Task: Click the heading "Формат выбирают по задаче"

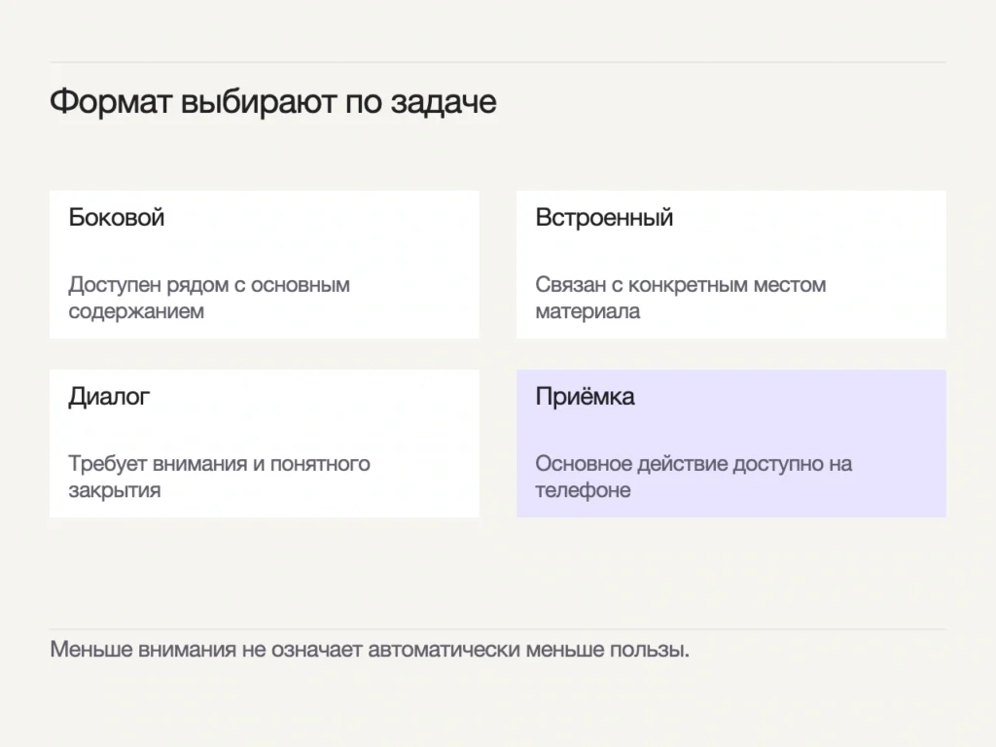Action: pyautogui.click(x=273, y=101)
